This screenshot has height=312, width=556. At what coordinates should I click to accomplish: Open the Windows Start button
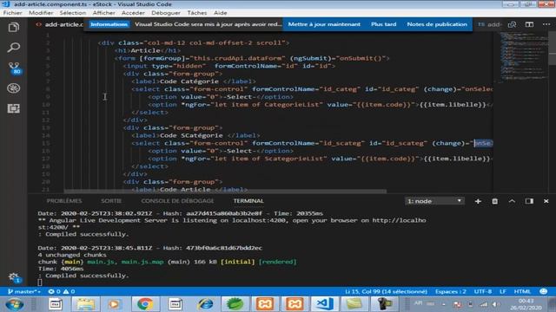(x=15, y=304)
